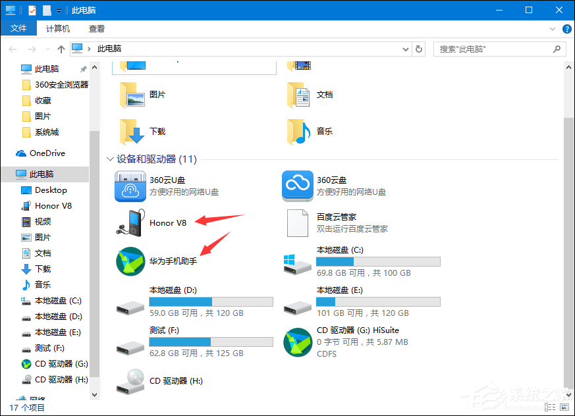Open the Honor V8 device
Screen dimensions: 575x416
click(168, 222)
